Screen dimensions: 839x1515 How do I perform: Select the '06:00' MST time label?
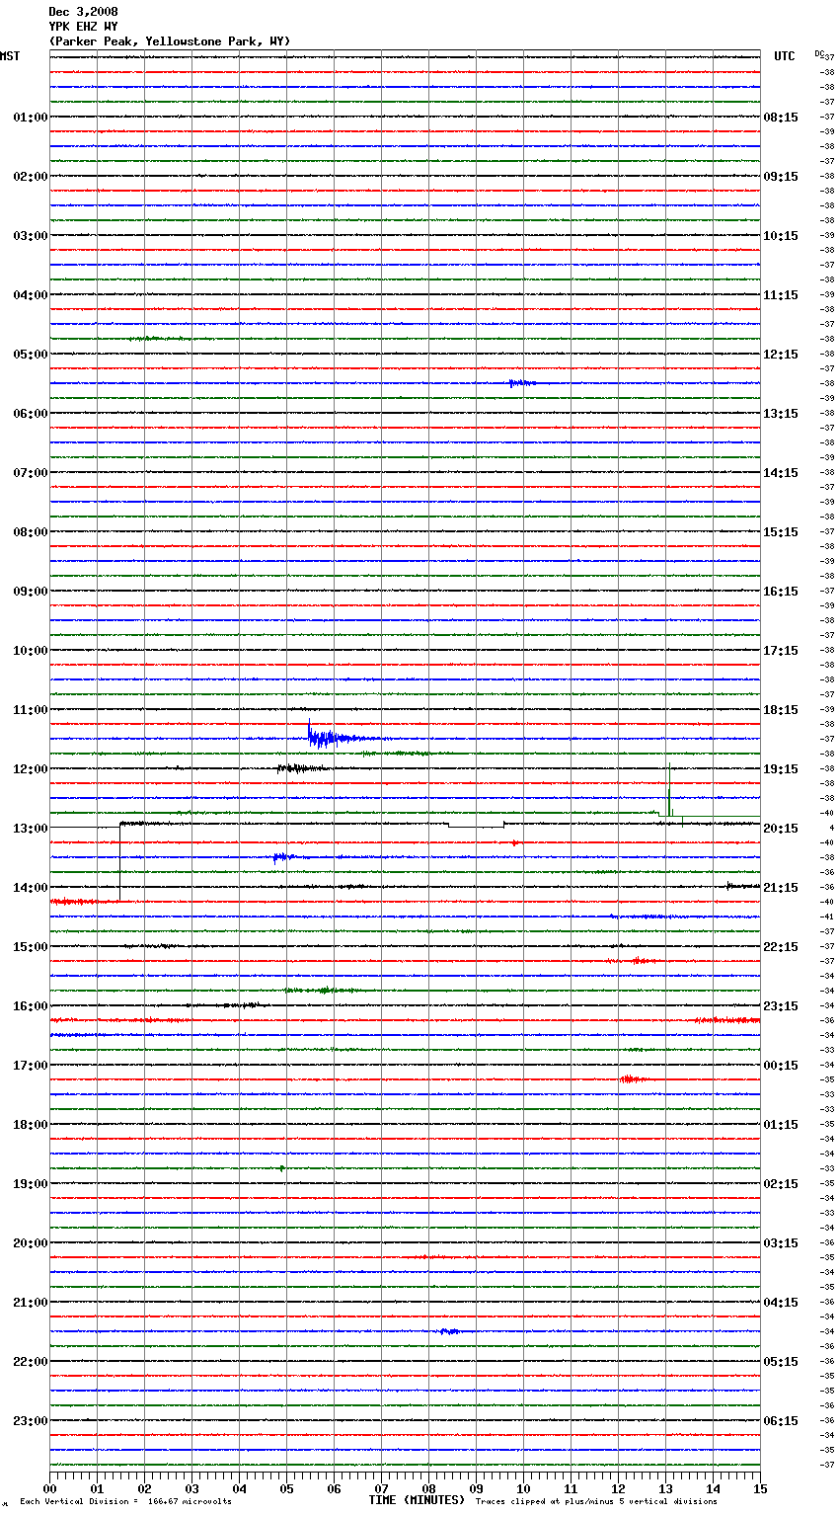coord(30,414)
